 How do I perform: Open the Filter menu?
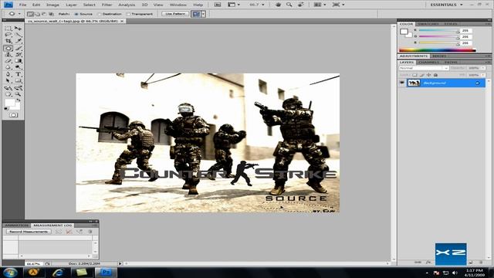point(107,5)
